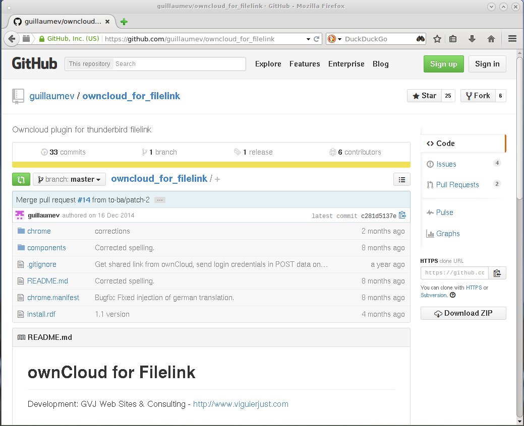The width and height of the screenshot is (524, 426).
Task: Bookmark this page with the star icon
Action: pos(437,39)
